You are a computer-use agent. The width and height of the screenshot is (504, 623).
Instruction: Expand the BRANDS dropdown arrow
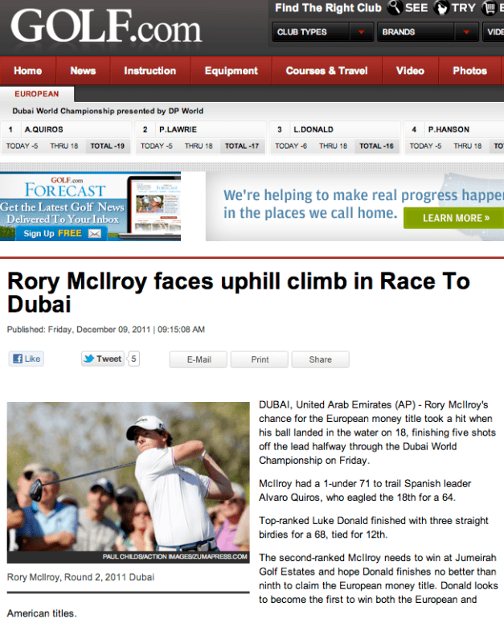[x=466, y=32]
